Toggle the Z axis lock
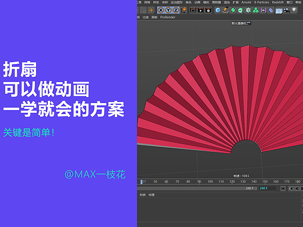 (176, 10)
